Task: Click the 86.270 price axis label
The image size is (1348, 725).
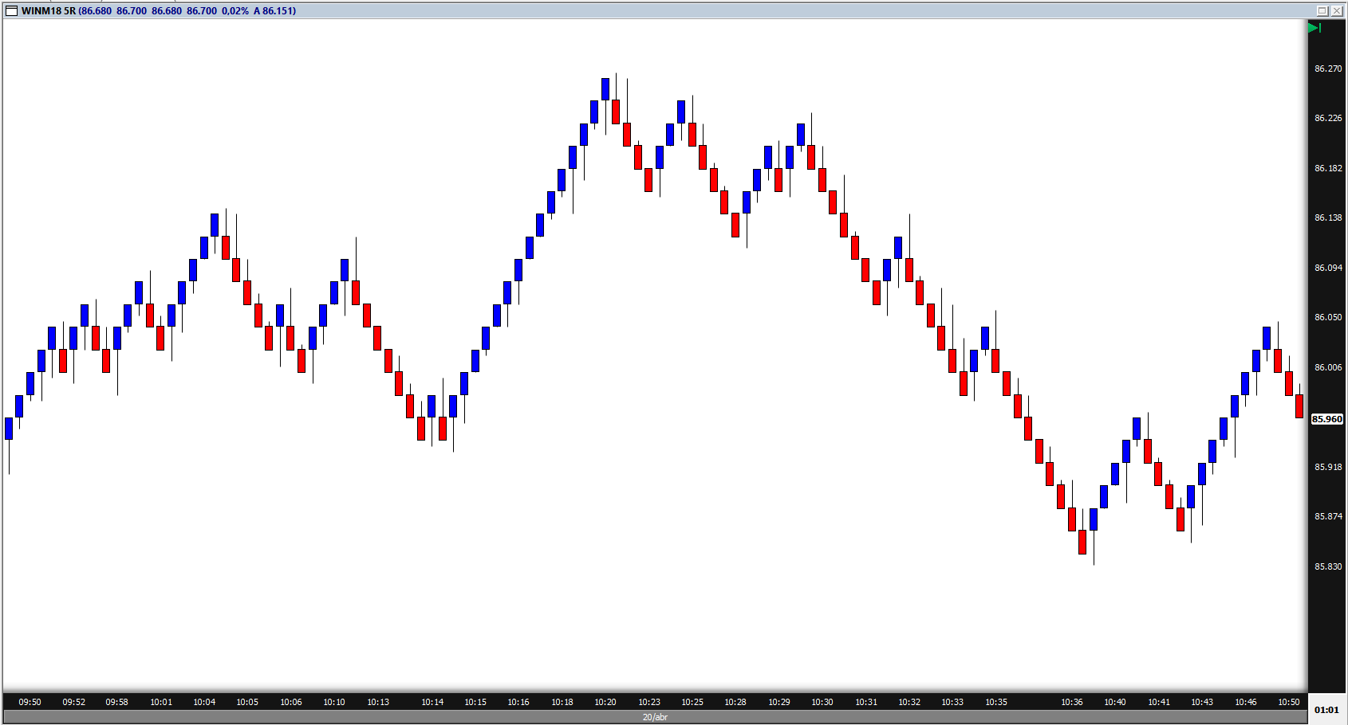Action: 1328,69
